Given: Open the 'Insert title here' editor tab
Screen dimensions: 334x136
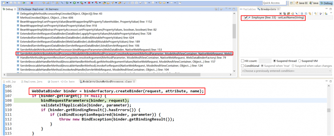Looking at the screenshot, I should (61, 82).
